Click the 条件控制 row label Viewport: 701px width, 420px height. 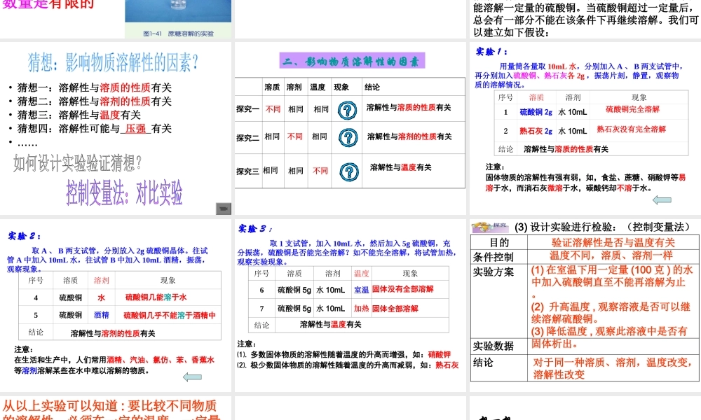[x=494, y=257]
